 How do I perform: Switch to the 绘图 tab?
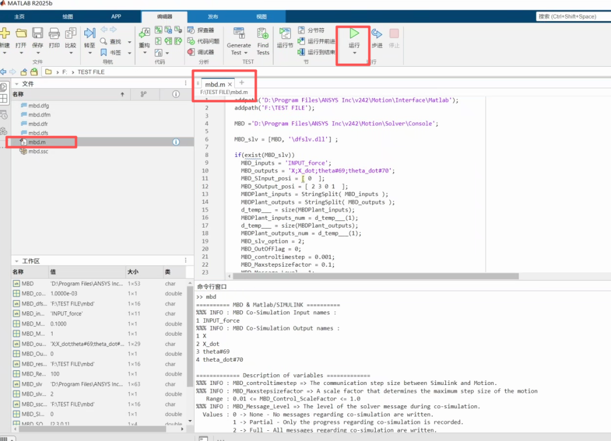click(68, 16)
